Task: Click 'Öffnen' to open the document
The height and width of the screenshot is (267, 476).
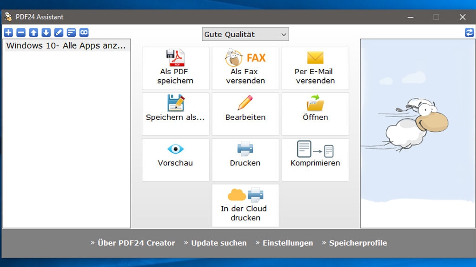Action: point(315,114)
